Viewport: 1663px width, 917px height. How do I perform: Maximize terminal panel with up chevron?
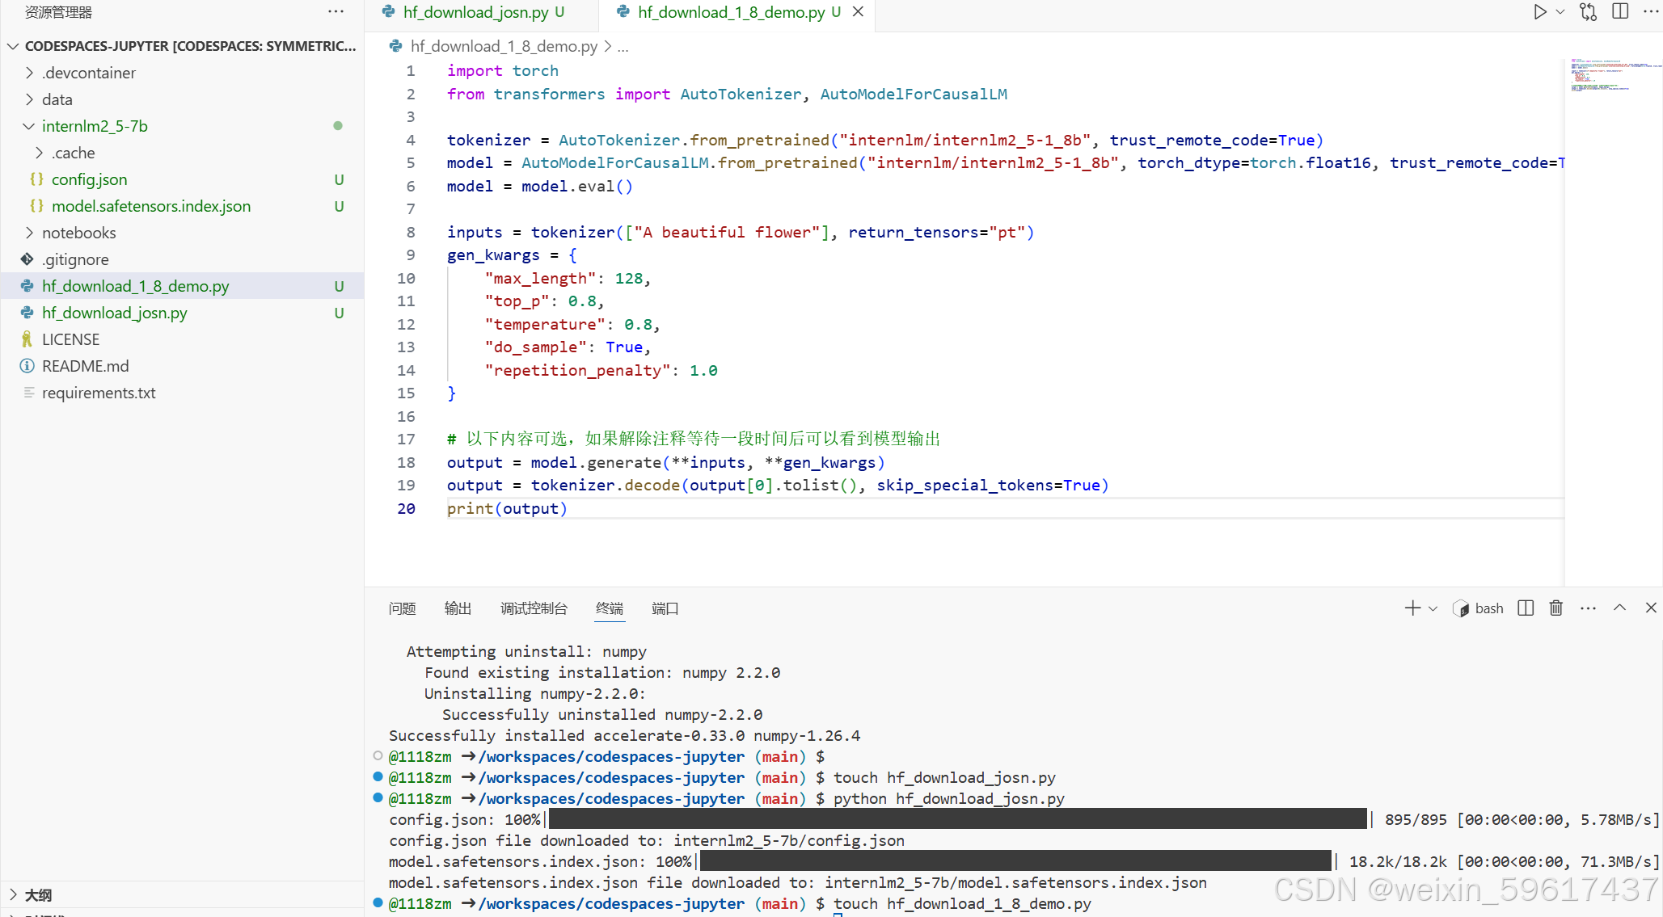point(1619,608)
